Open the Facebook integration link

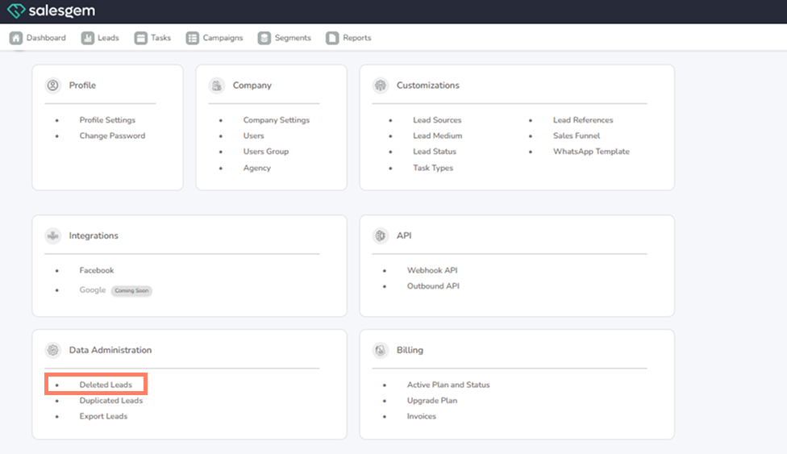[97, 270]
